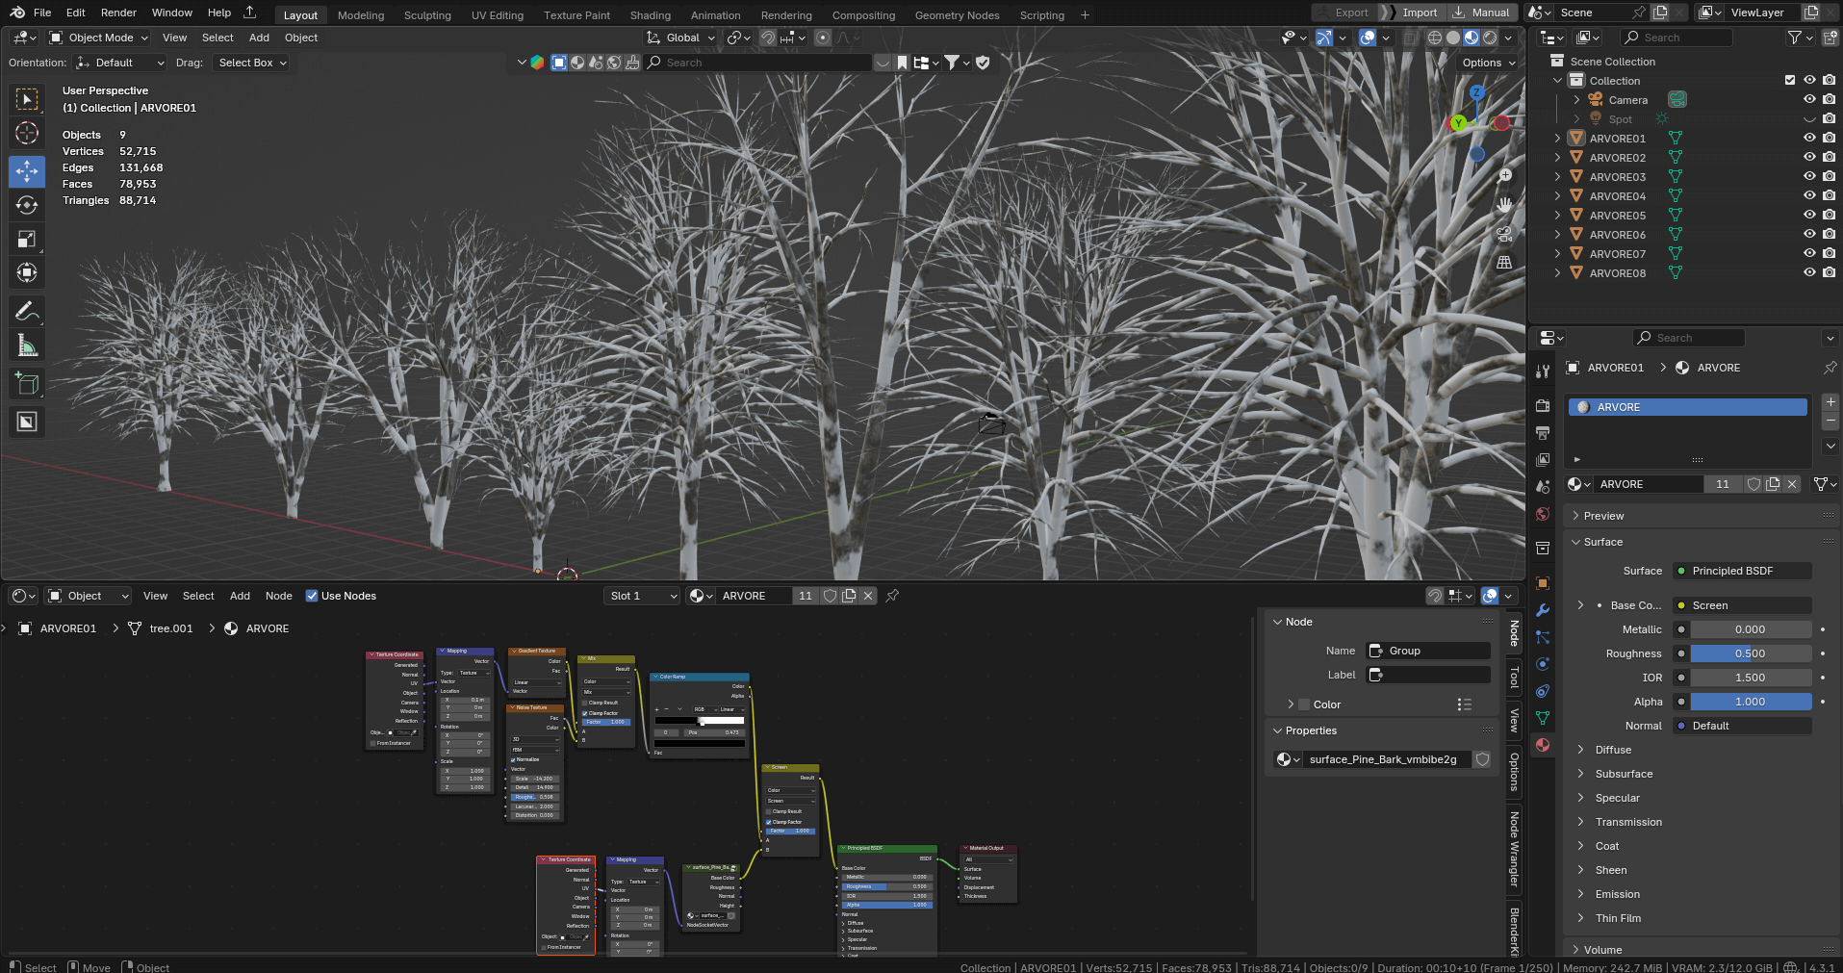The height and width of the screenshot is (973, 1843).
Task: Expand the Emission panel
Action: click(1617, 894)
